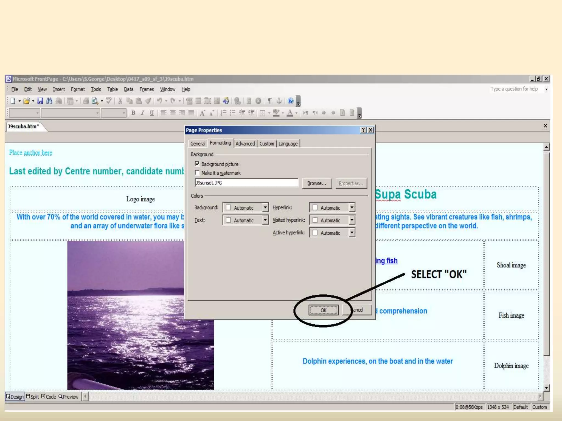Click the background picture filename field
The height and width of the screenshot is (421, 562).
[x=246, y=183]
